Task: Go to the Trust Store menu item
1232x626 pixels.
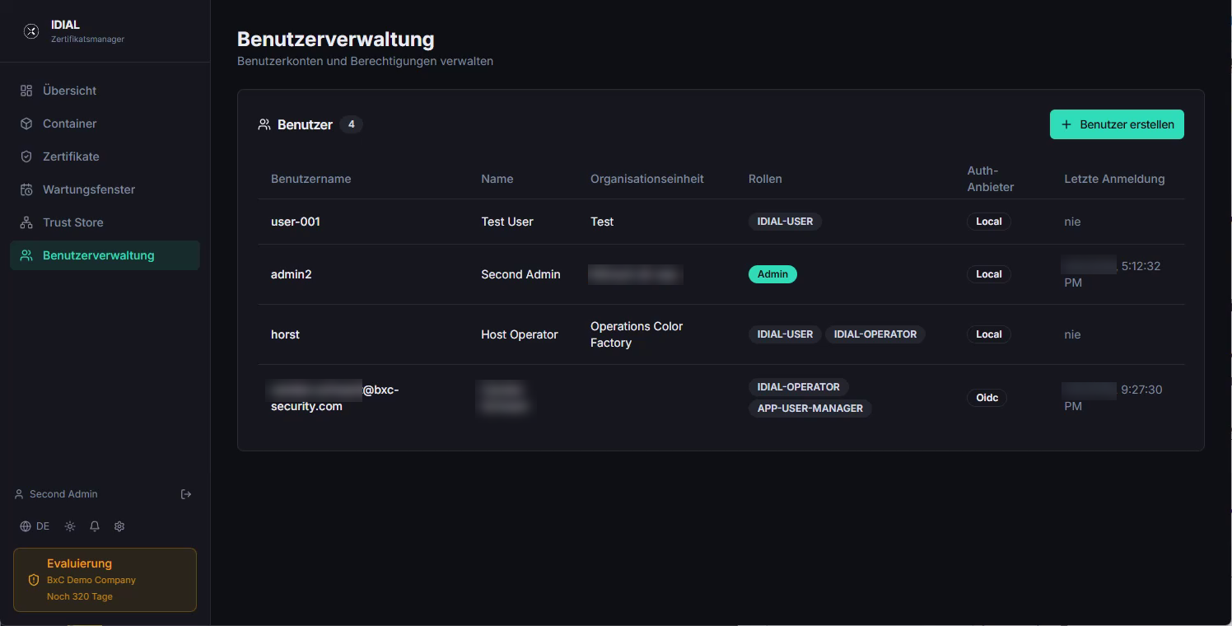Action: tap(105, 222)
